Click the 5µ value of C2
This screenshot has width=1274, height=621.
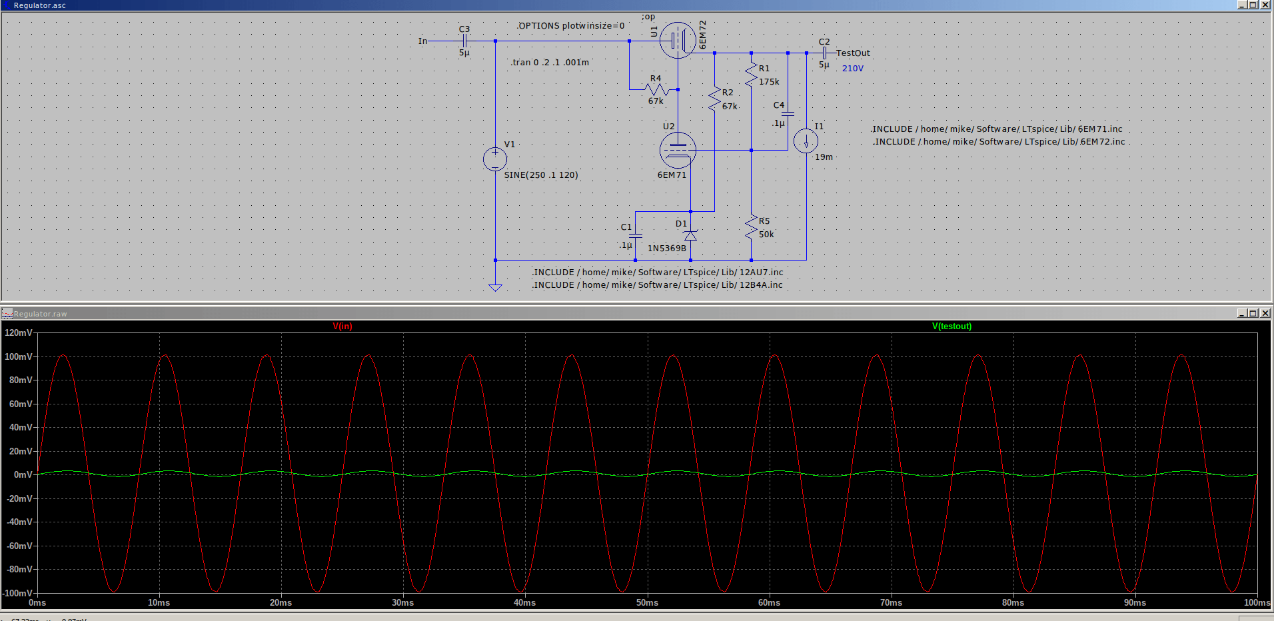(824, 65)
